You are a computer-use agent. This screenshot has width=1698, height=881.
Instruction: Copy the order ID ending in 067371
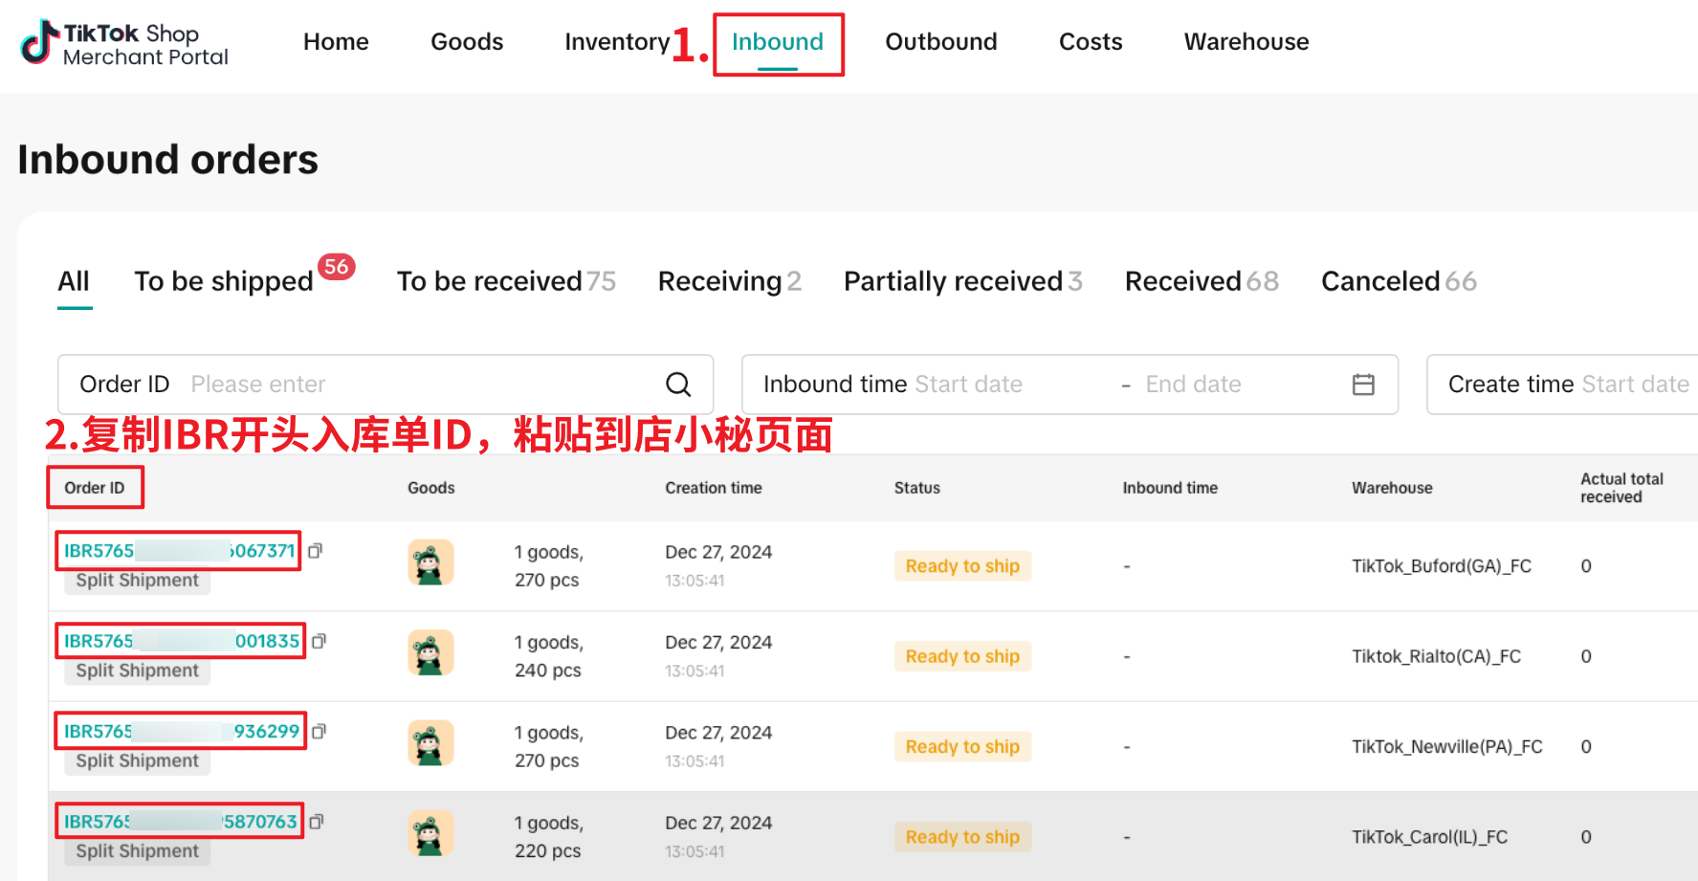316,551
